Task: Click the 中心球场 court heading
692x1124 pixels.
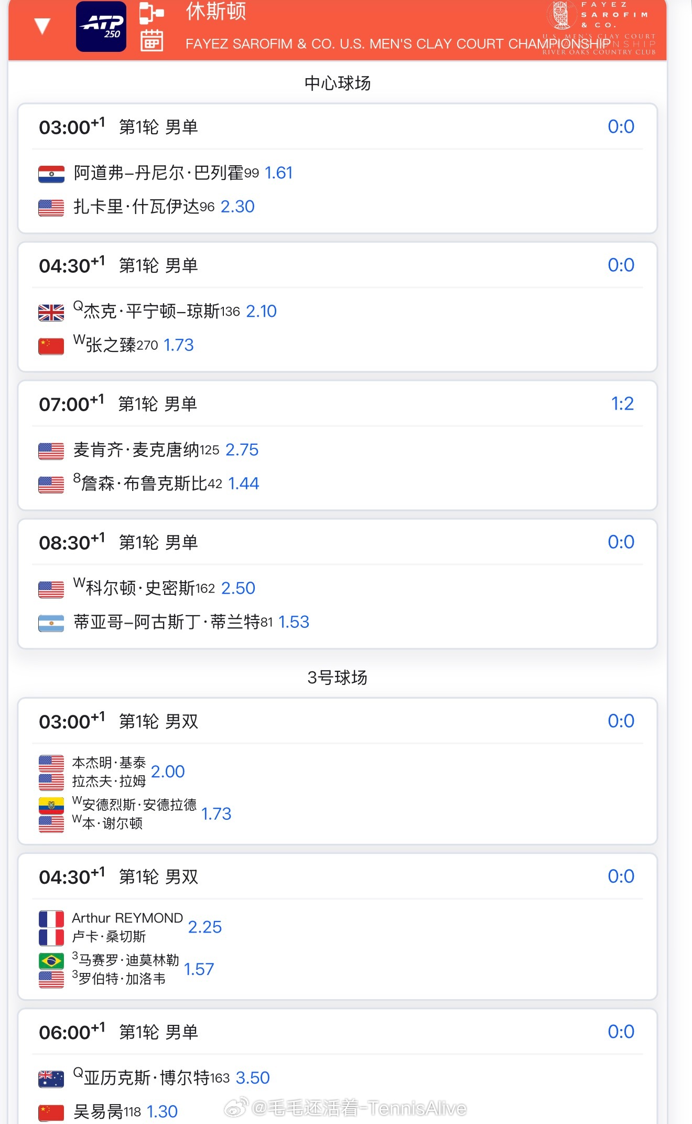Action: 338,83
